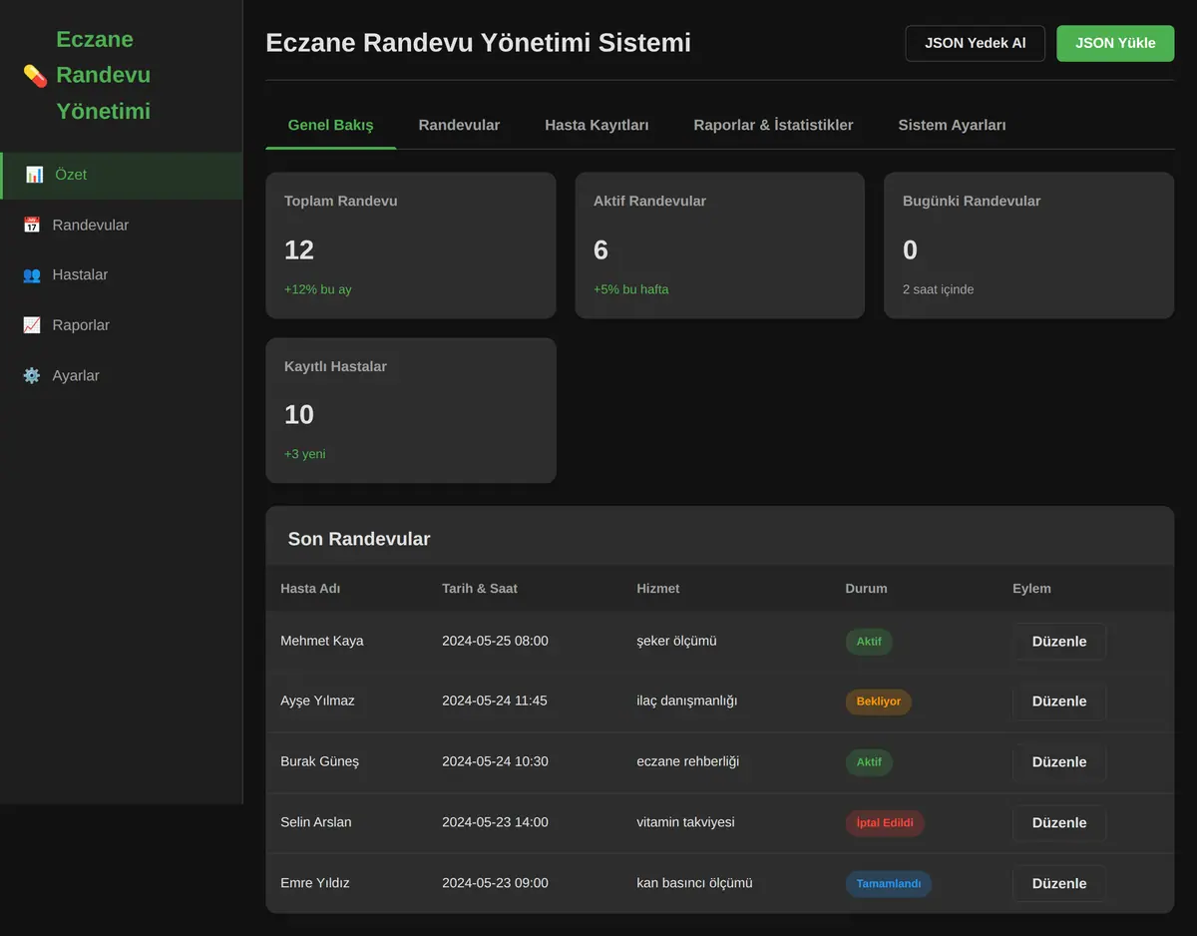The height and width of the screenshot is (936, 1197).
Task: Click the pill logo icon in sidebar
Action: (35, 76)
